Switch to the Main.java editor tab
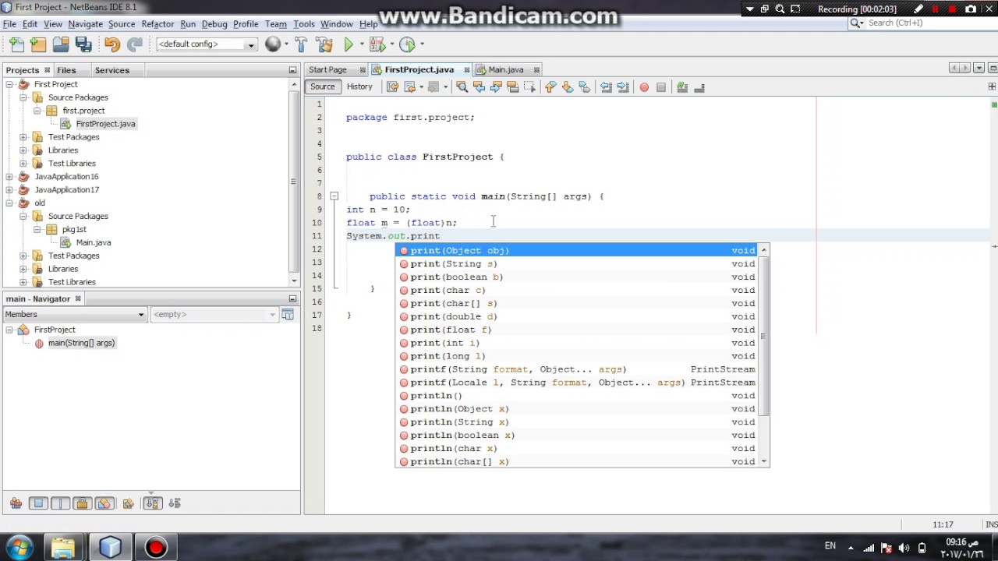This screenshot has width=998, height=561. tap(506, 70)
